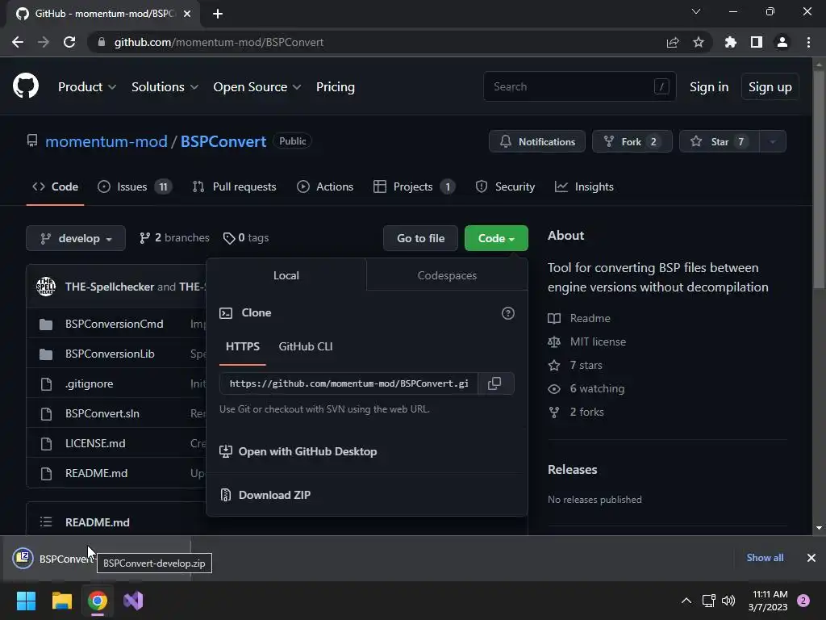The height and width of the screenshot is (620, 826).
Task: Open Chrome three-dot menu
Action: [x=808, y=42]
